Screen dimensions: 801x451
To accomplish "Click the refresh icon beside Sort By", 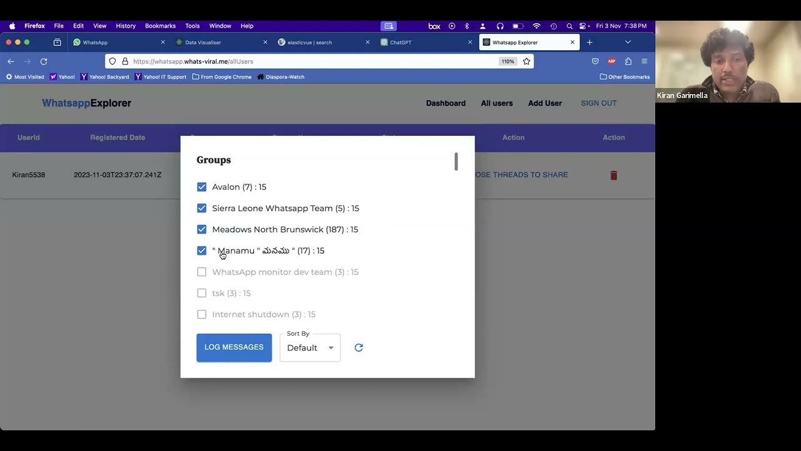I will pos(359,348).
